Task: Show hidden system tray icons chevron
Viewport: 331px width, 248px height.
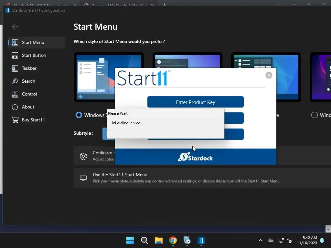Action: [x=261, y=240]
